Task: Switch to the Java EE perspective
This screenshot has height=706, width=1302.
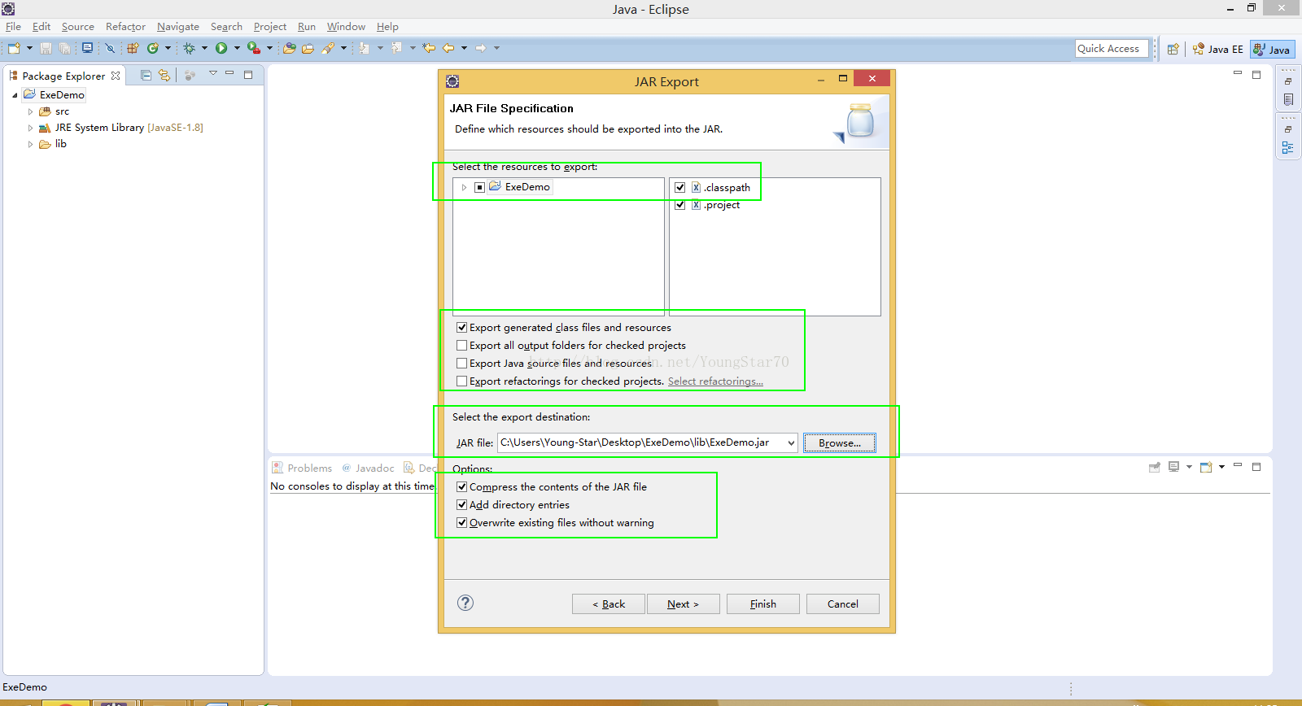Action: click(1218, 49)
